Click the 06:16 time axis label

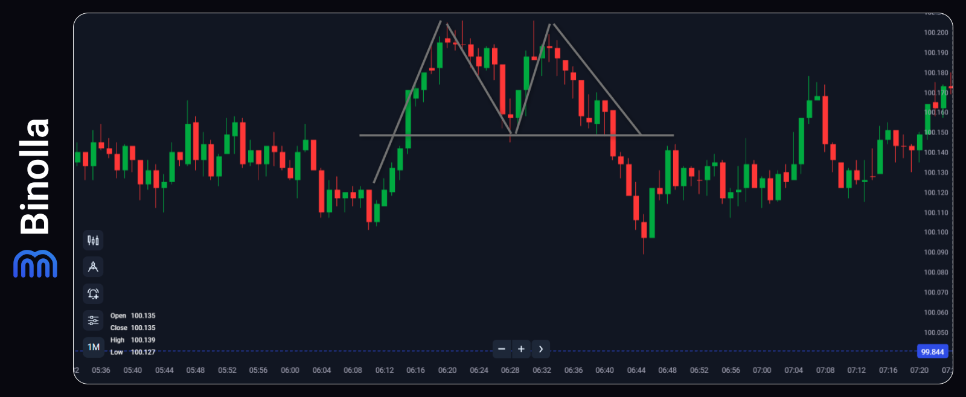415,370
